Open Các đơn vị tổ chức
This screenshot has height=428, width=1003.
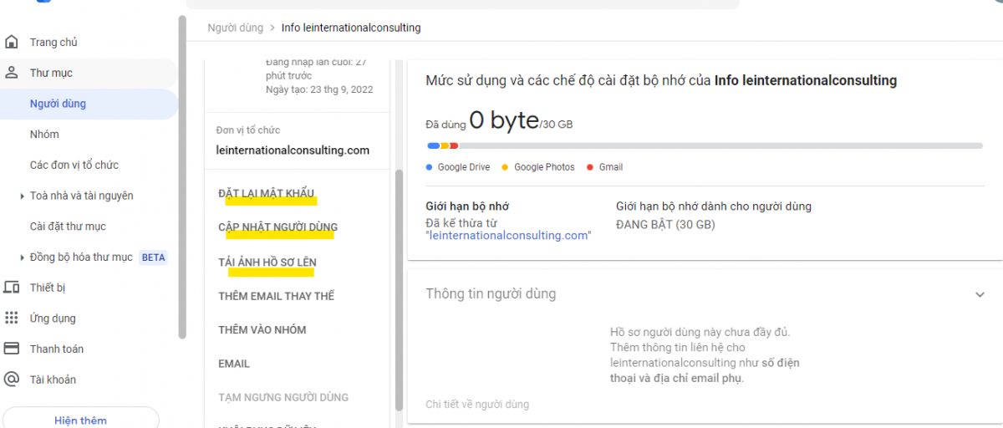tap(74, 165)
